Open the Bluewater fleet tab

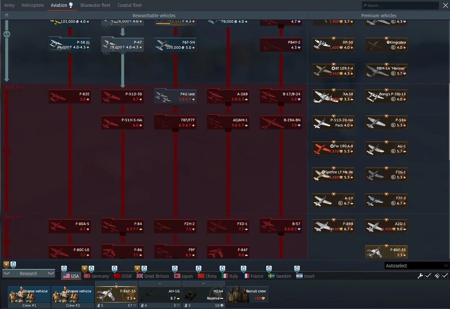[x=95, y=5]
